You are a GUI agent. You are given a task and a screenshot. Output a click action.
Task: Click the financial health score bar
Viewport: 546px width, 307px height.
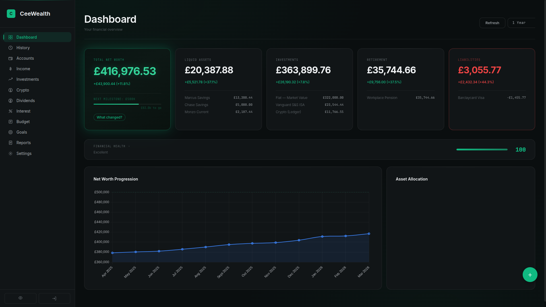coord(481,149)
